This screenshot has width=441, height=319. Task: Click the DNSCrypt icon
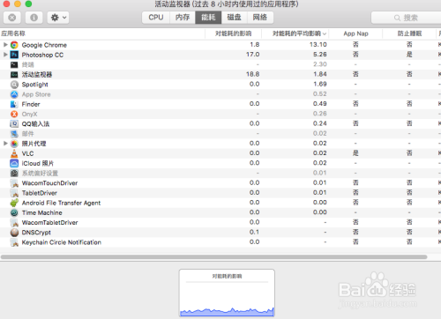pyautogui.click(x=14, y=233)
